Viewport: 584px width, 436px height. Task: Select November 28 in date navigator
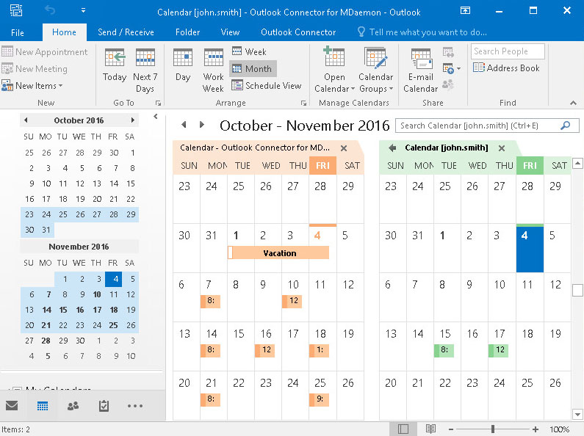tap(46, 341)
